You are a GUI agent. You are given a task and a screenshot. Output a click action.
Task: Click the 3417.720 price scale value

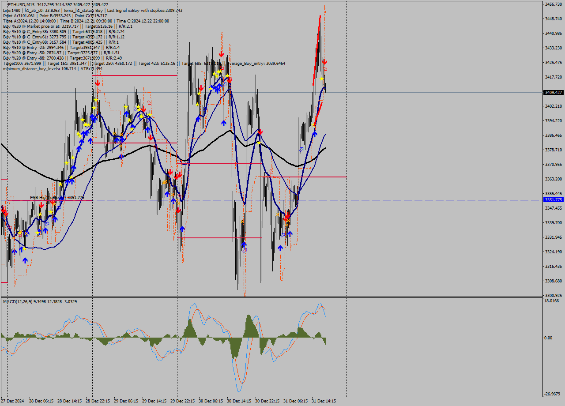553,77
